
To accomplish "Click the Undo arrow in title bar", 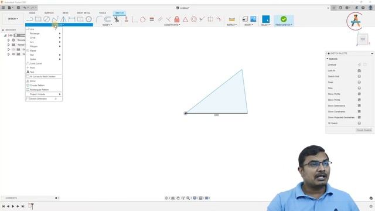I will click(x=25, y=8).
